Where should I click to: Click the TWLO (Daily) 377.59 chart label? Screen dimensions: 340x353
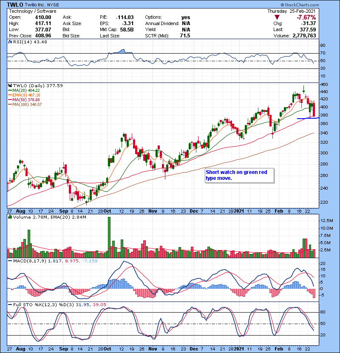pyautogui.click(x=38, y=85)
